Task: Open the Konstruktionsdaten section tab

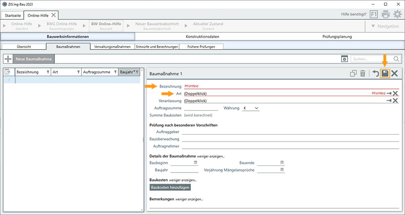Action: (202, 36)
